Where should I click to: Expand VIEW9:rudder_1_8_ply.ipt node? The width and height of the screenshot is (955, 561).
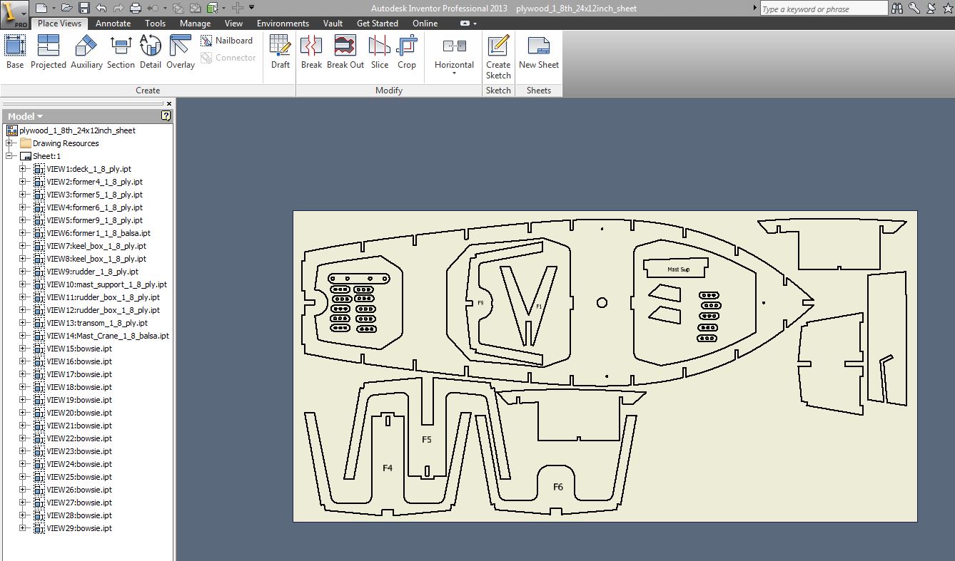[x=23, y=272]
